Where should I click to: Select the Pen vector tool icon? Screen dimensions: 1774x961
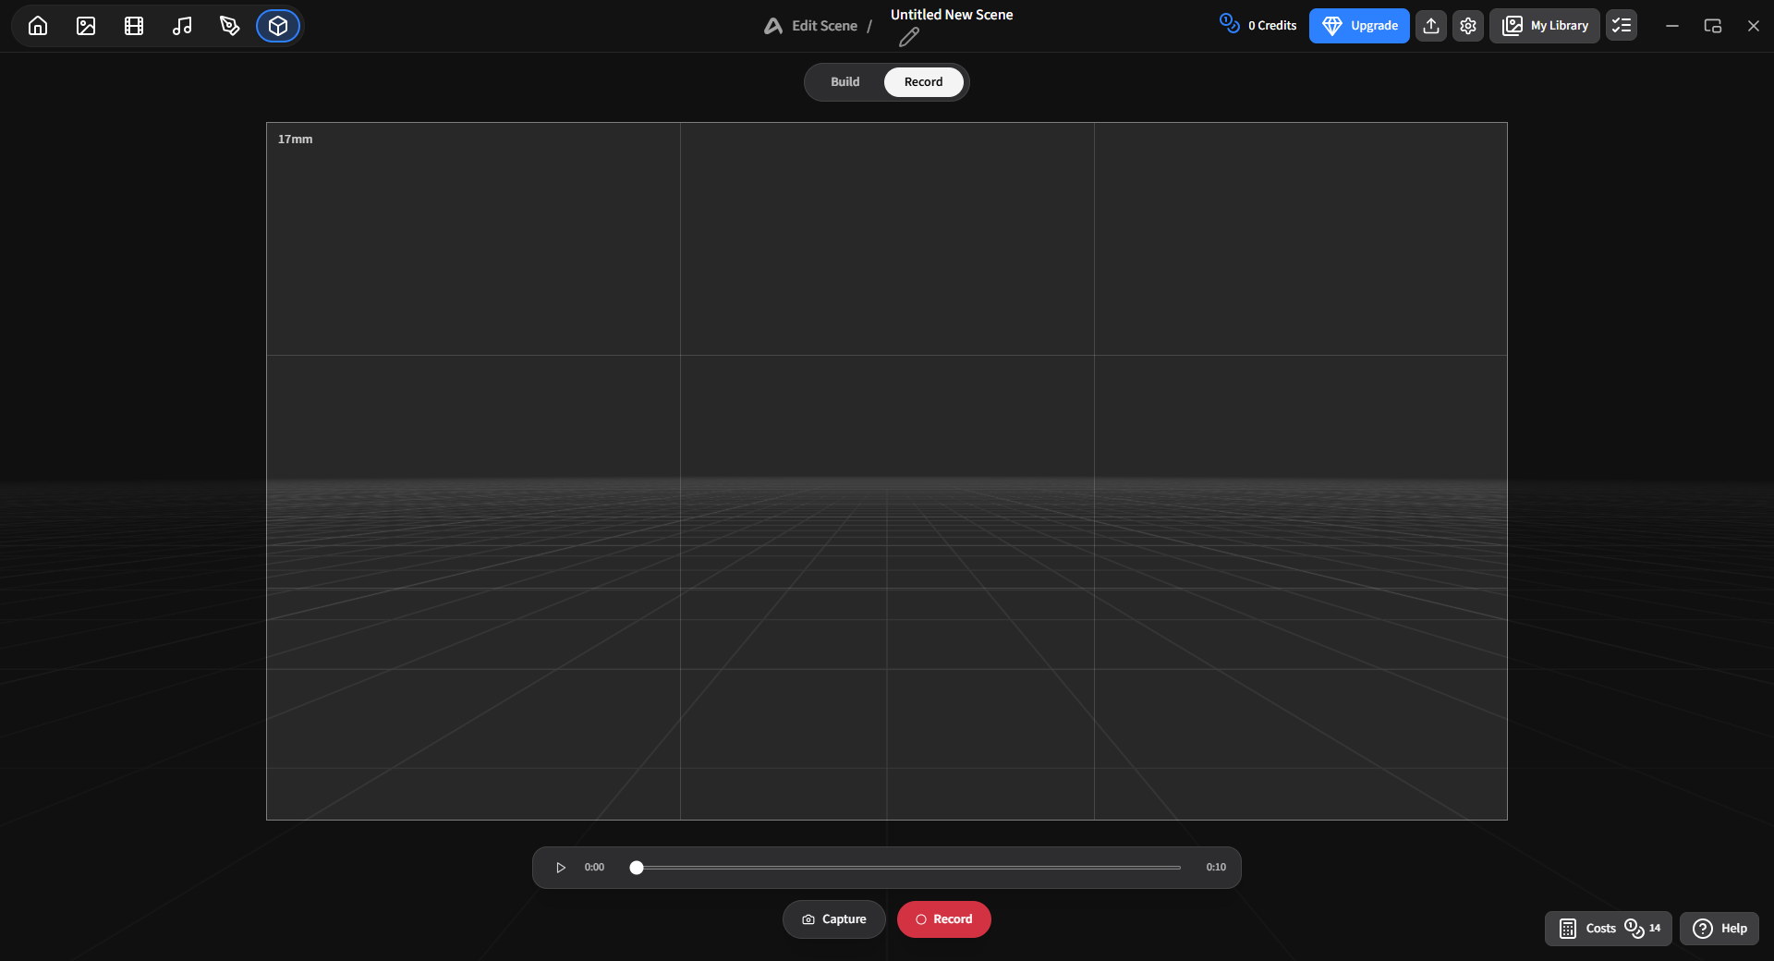[230, 26]
